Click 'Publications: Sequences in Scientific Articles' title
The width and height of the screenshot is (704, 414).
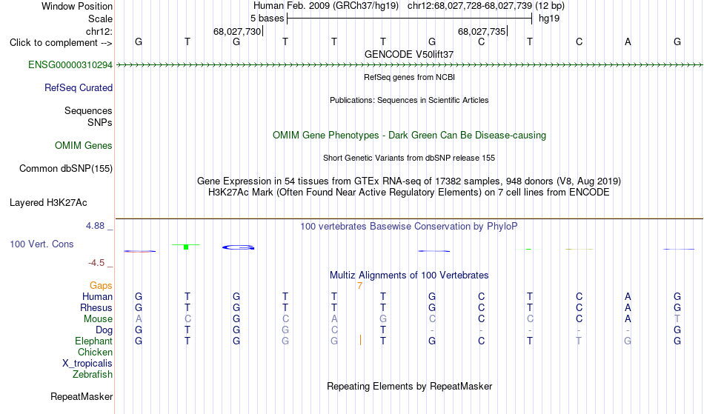409,100
